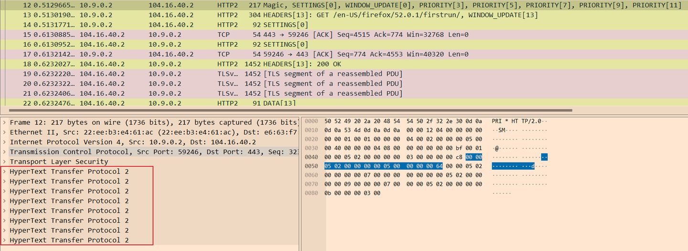Select packet 16 SETTINGS[0] from 104.16.40.2
This screenshot has height=251, width=688.
coord(344,44)
